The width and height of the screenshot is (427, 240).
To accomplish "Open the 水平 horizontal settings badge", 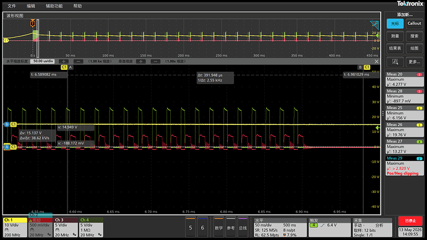I will pos(280,227).
